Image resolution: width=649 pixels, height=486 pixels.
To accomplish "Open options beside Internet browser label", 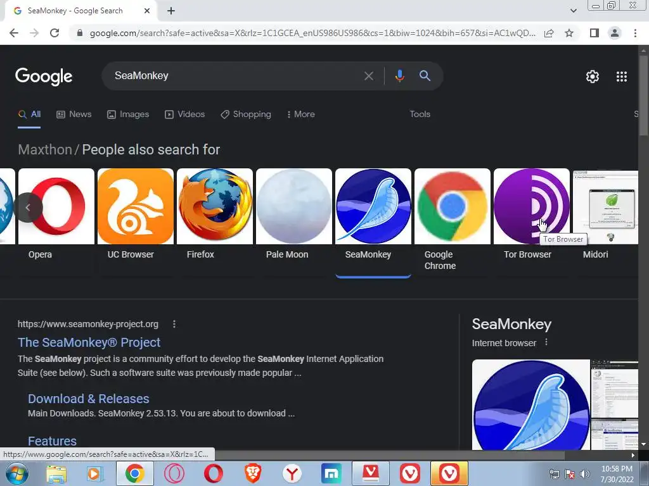I will pyautogui.click(x=546, y=342).
